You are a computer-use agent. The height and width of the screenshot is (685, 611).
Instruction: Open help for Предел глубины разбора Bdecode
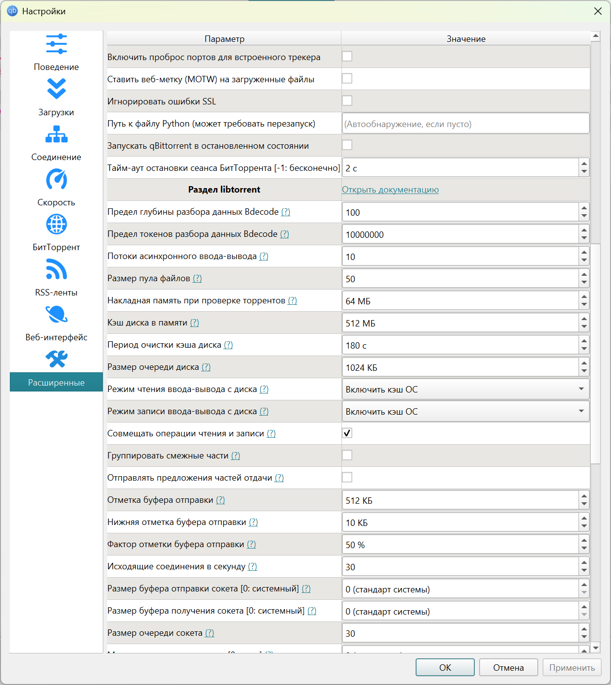click(286, 212)
